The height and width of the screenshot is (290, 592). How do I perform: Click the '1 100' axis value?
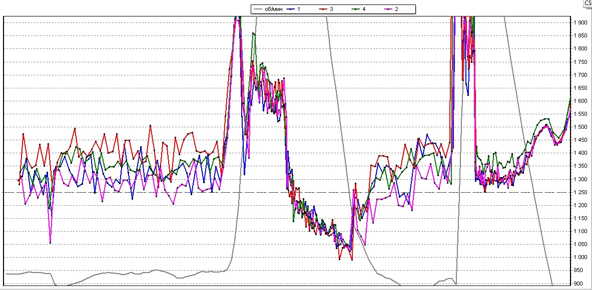pos(580,231)
